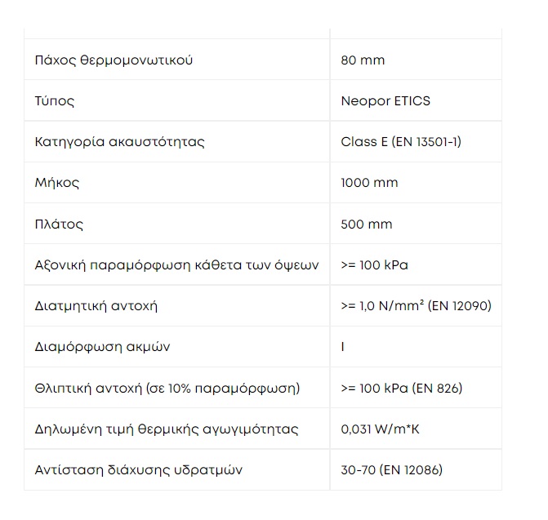Screen dimensions: 548x520
Task: Click the 'Τύπος' row label
Action: coord(55,101)
